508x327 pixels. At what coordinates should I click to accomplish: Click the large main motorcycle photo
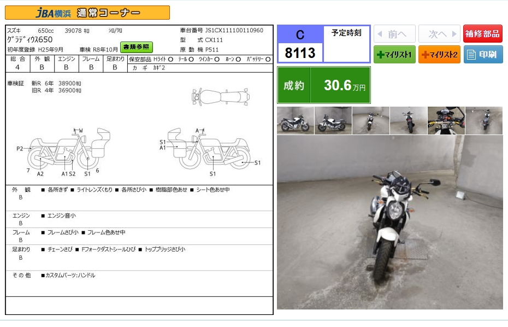(x=389, y=223)
